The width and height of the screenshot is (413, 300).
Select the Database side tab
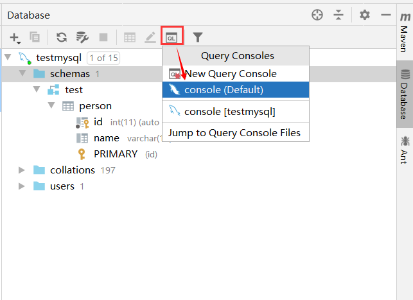[404, 94]
